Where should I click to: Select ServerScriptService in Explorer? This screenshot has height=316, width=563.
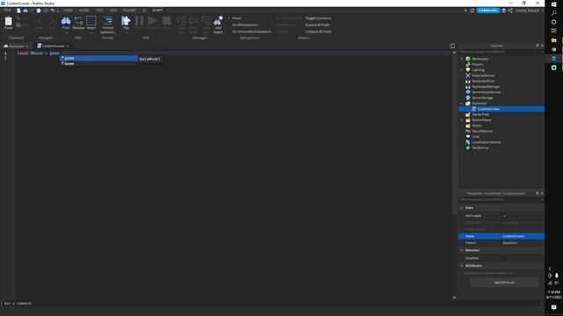[486, 92]
